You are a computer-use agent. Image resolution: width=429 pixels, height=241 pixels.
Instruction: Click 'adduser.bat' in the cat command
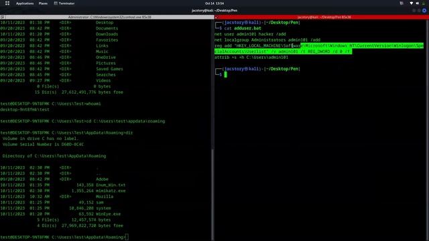pyautogui.click(x=247, y=28)
